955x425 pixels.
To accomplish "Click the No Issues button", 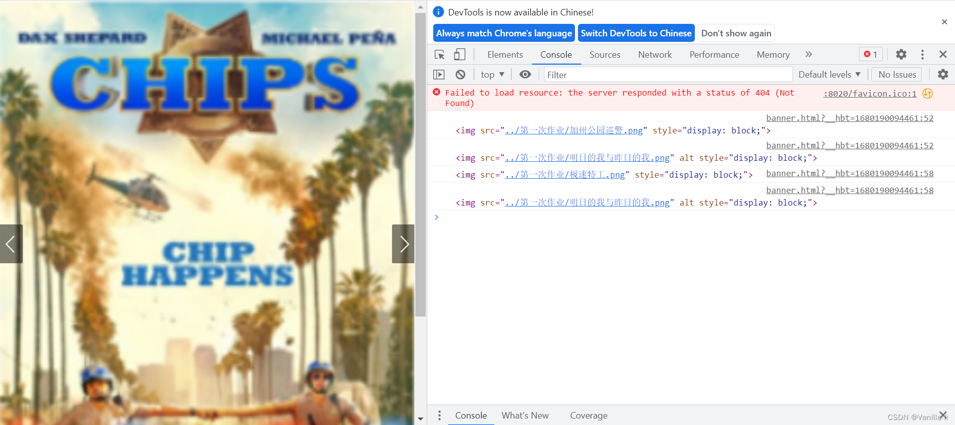I will 897,75.
